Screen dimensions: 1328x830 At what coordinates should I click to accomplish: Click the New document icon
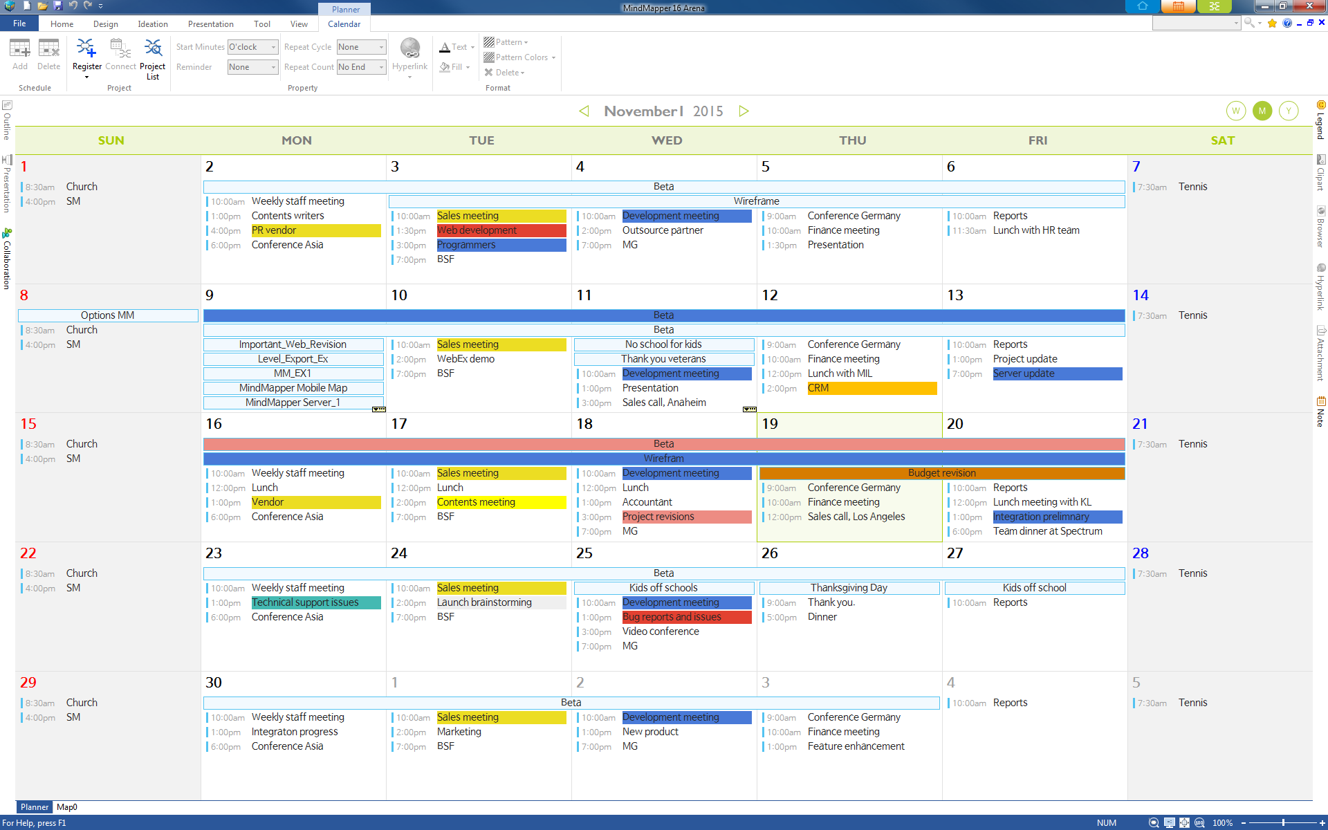point(27,6)
